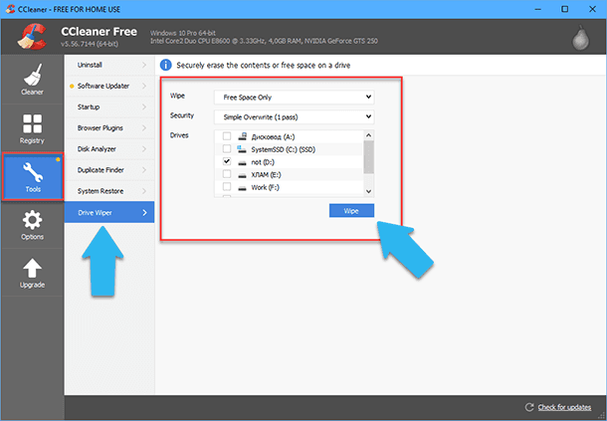Click the Check for updates link
Screen dimensions: 607x421
[564, 407]
